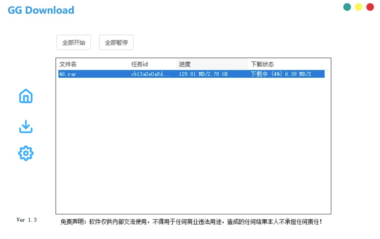Screen dimensions: 380x239
Task: Click the green window control dot
Action: coord(347,7)
